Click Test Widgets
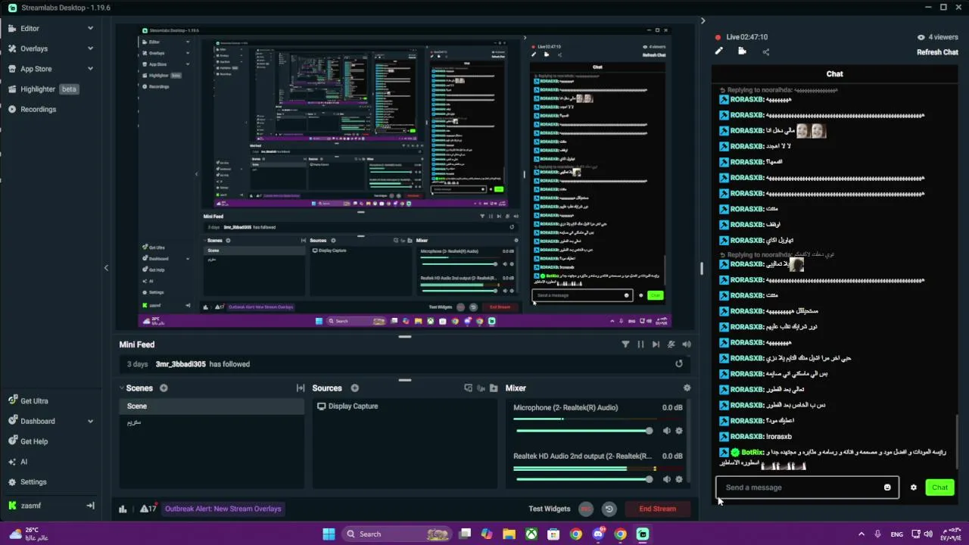 pos(550,509)
